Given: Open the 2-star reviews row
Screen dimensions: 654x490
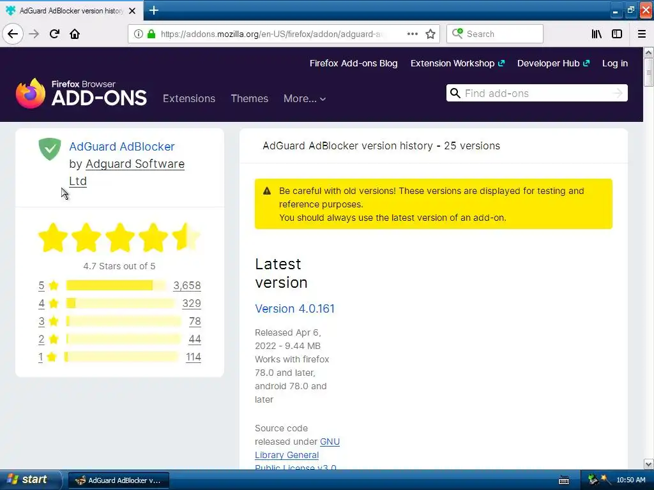Looking at the screenshot, I should (x=119, y=339).
